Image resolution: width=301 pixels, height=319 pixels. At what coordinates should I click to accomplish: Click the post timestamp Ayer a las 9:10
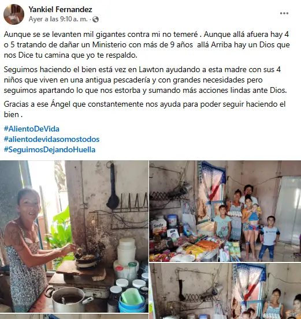tap(58, 19)
